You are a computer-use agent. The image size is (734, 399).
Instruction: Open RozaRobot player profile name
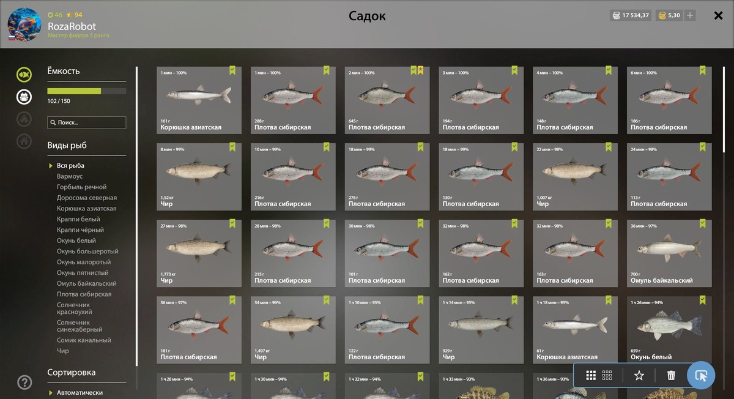tap(72, 26)
